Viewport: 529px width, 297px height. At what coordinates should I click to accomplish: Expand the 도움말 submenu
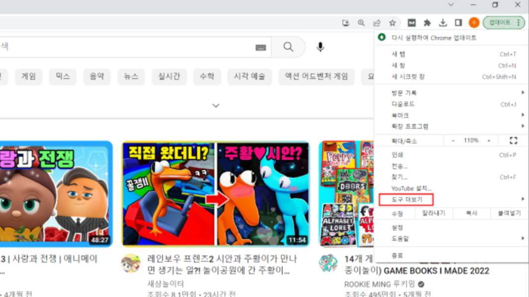(x=451, y=239)
